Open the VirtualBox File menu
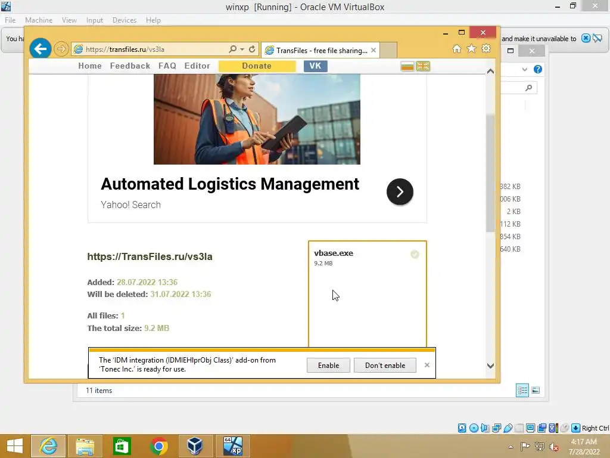Viewport: 610px width, 458px height. click(x=10, y=20)
